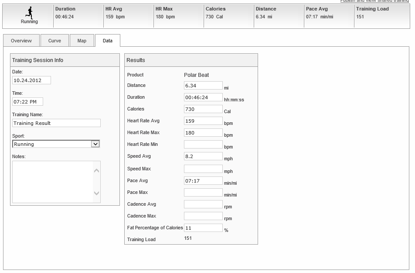Click inside the Notes text area
Screen dimensions: 415x273
point(52,181)
